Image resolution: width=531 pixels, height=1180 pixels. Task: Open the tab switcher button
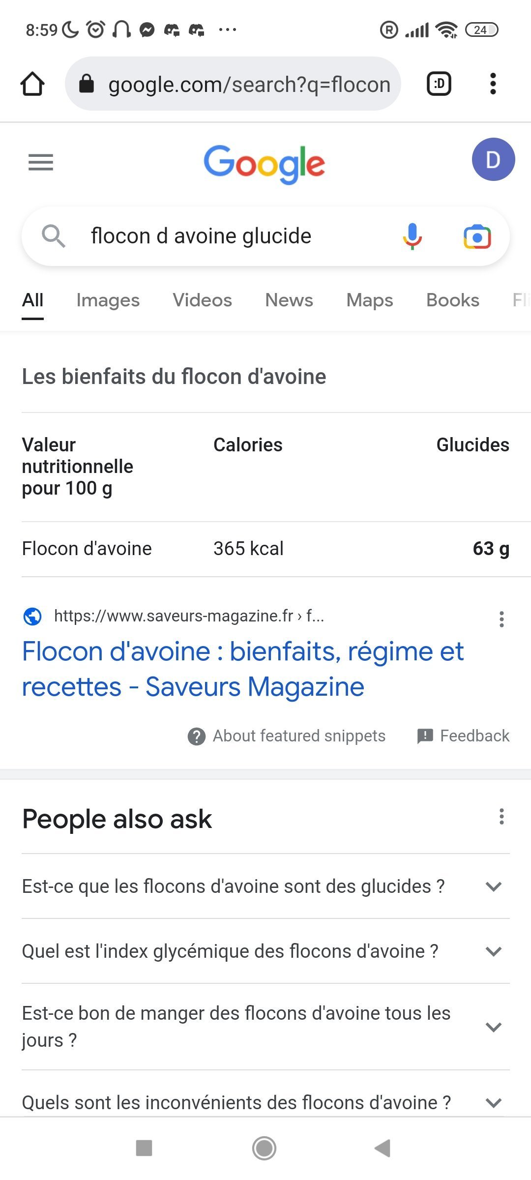(439, 84)
